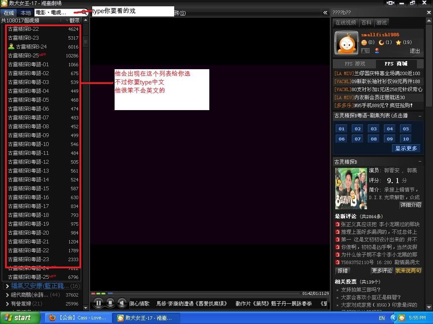
Task: Open the smallfish1986 username link
Action: tap(380, 35)
